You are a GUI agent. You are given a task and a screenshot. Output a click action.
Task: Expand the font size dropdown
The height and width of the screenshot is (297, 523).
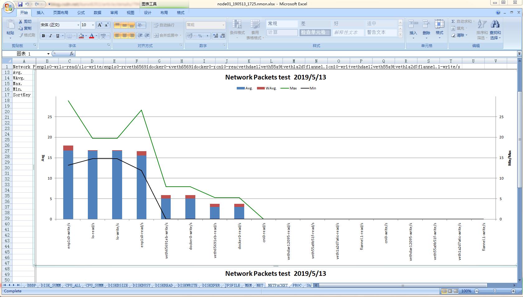click(x=93, y=25)
